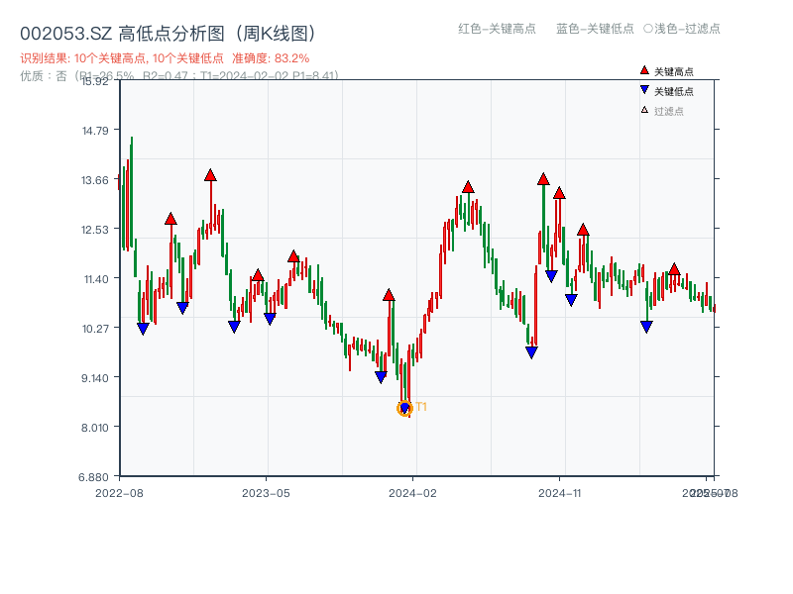Click the 9.140 price axis label

coord(95,378)
